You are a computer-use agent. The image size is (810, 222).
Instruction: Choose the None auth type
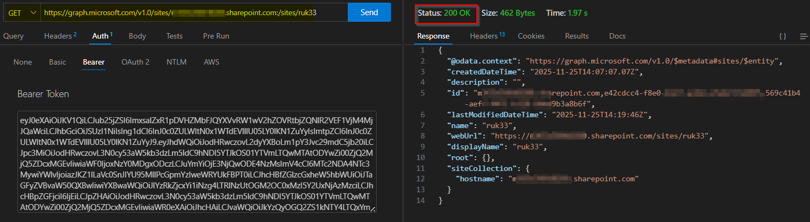(23, 62)
